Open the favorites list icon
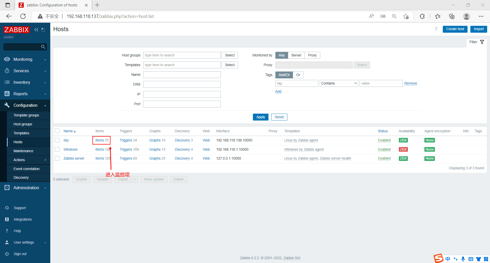Image resolution: width=490 pixels, height=263 pixels. pos(438,16)
